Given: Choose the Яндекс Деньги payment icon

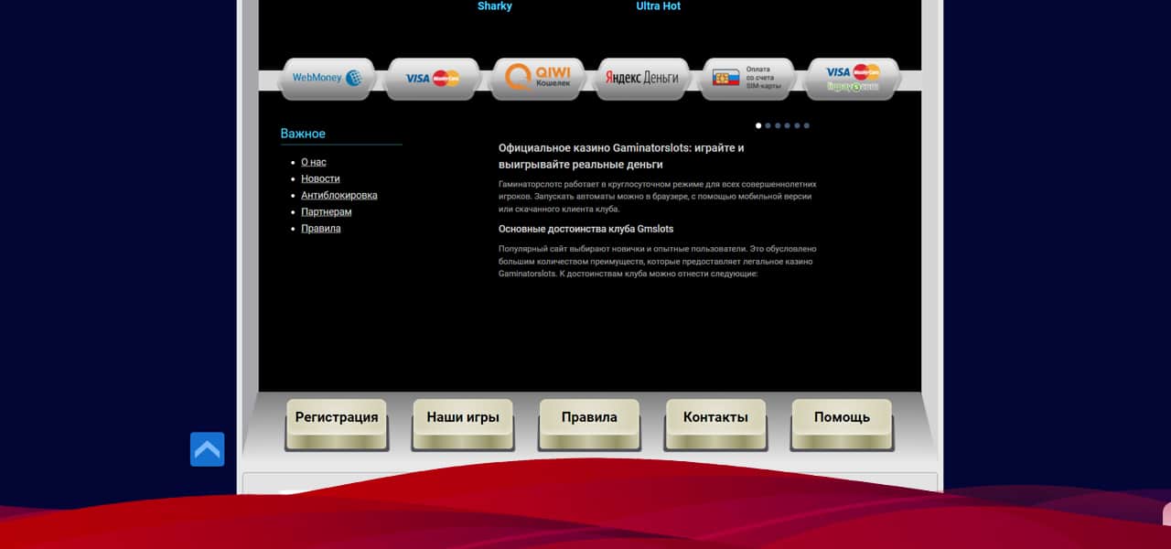Looking at the screenshot, I should [642, 79].
